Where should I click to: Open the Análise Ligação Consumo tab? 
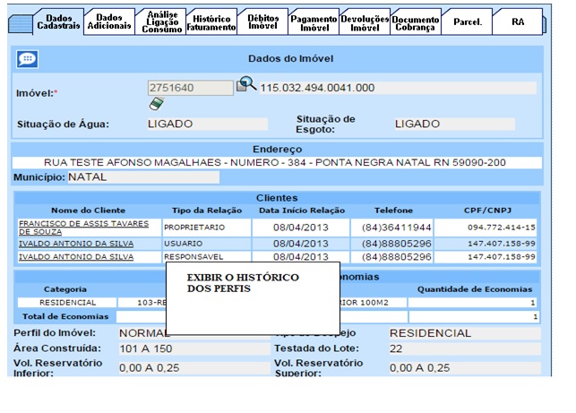(161, 22)
